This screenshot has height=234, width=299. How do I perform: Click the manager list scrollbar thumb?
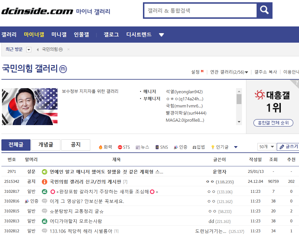coord(239,99)
